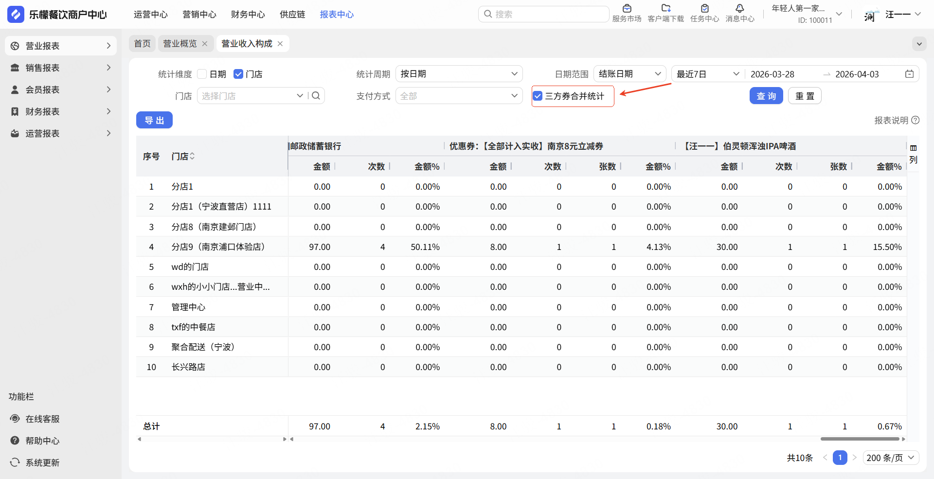This screenshot has height=479, width=934.
Task: Open 消息中心 notification bell icon
Action: [x=739, y=9]
